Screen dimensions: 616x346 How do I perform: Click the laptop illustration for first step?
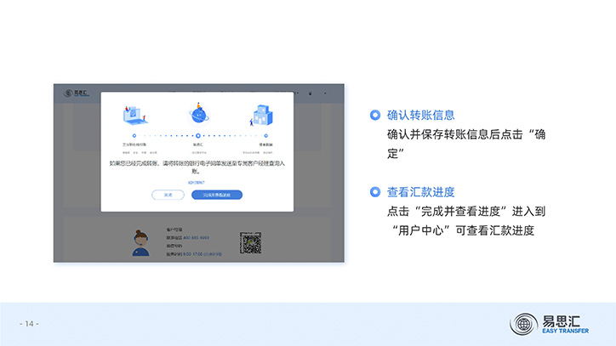pyautogui.click(x=134, y=115)
